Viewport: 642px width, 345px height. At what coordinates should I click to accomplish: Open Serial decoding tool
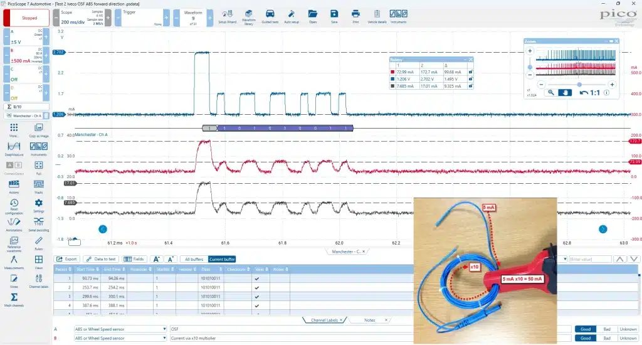pyautogui.click(x=38, y=225)
